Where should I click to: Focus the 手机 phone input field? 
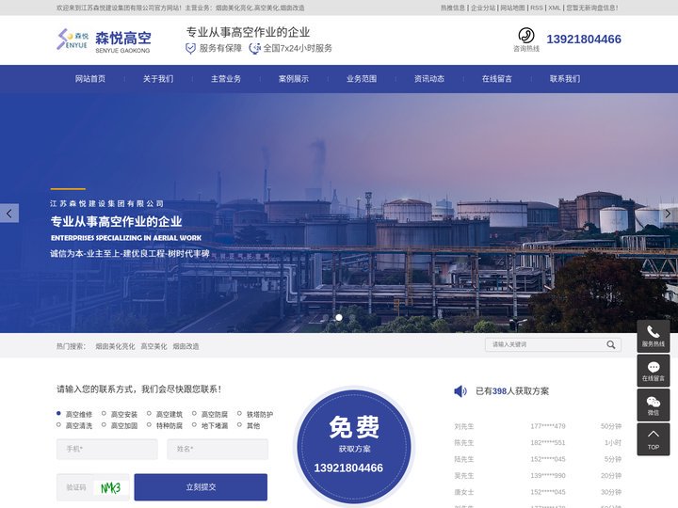pos(107,450)
